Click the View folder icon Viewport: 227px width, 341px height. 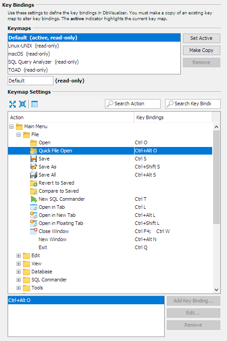click(x=26, y=263)
